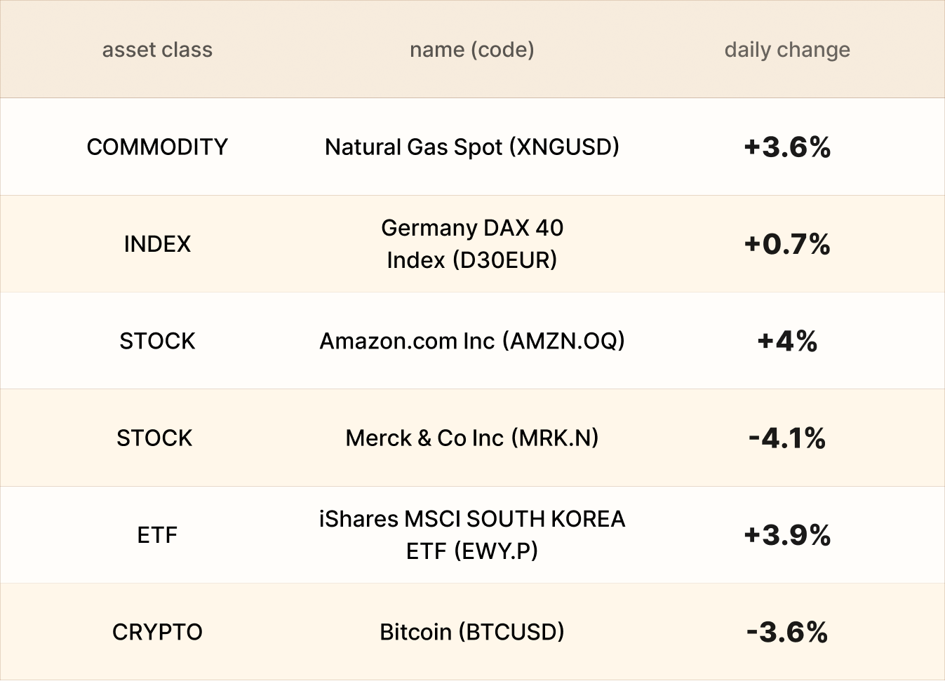Open Germany DAX 40 Index (D30EUR)
Viewport: 945px width, 681px height.
(471, 244)
